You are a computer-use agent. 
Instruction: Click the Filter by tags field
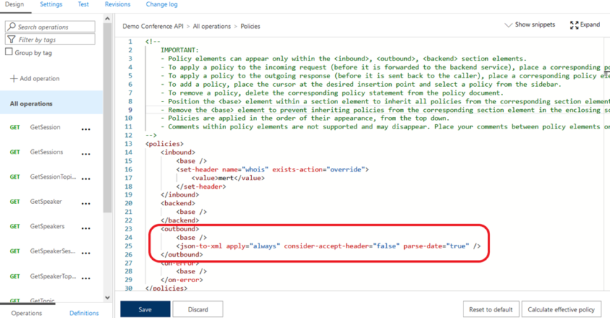[x=50, y=39]
